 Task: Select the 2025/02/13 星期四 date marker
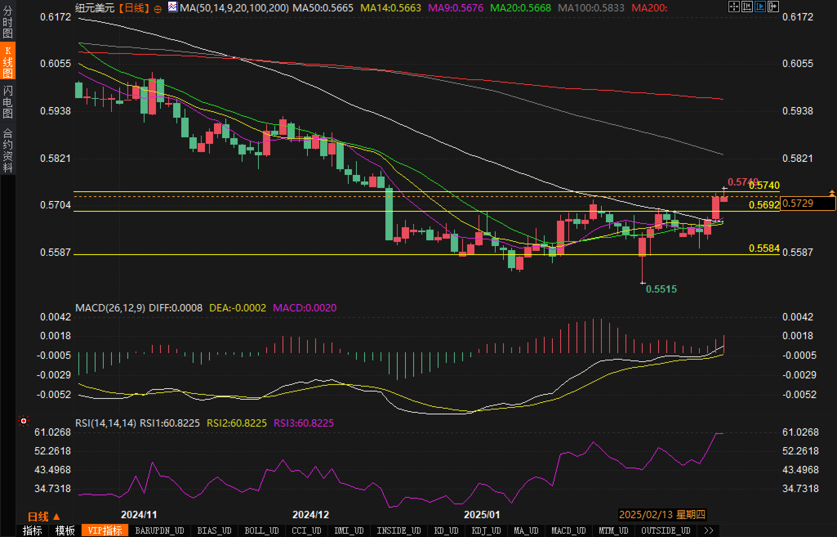pos(662,515)
